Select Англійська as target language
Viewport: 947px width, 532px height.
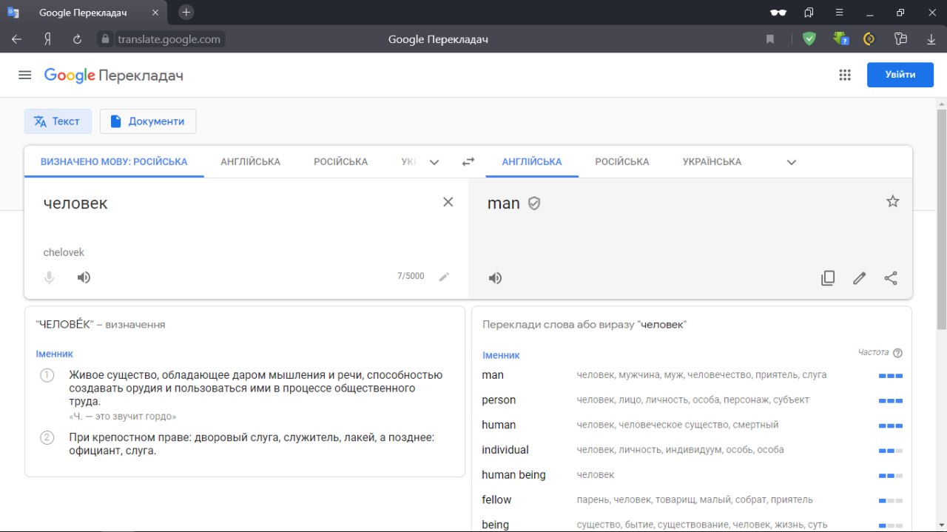tap(532, 161)
